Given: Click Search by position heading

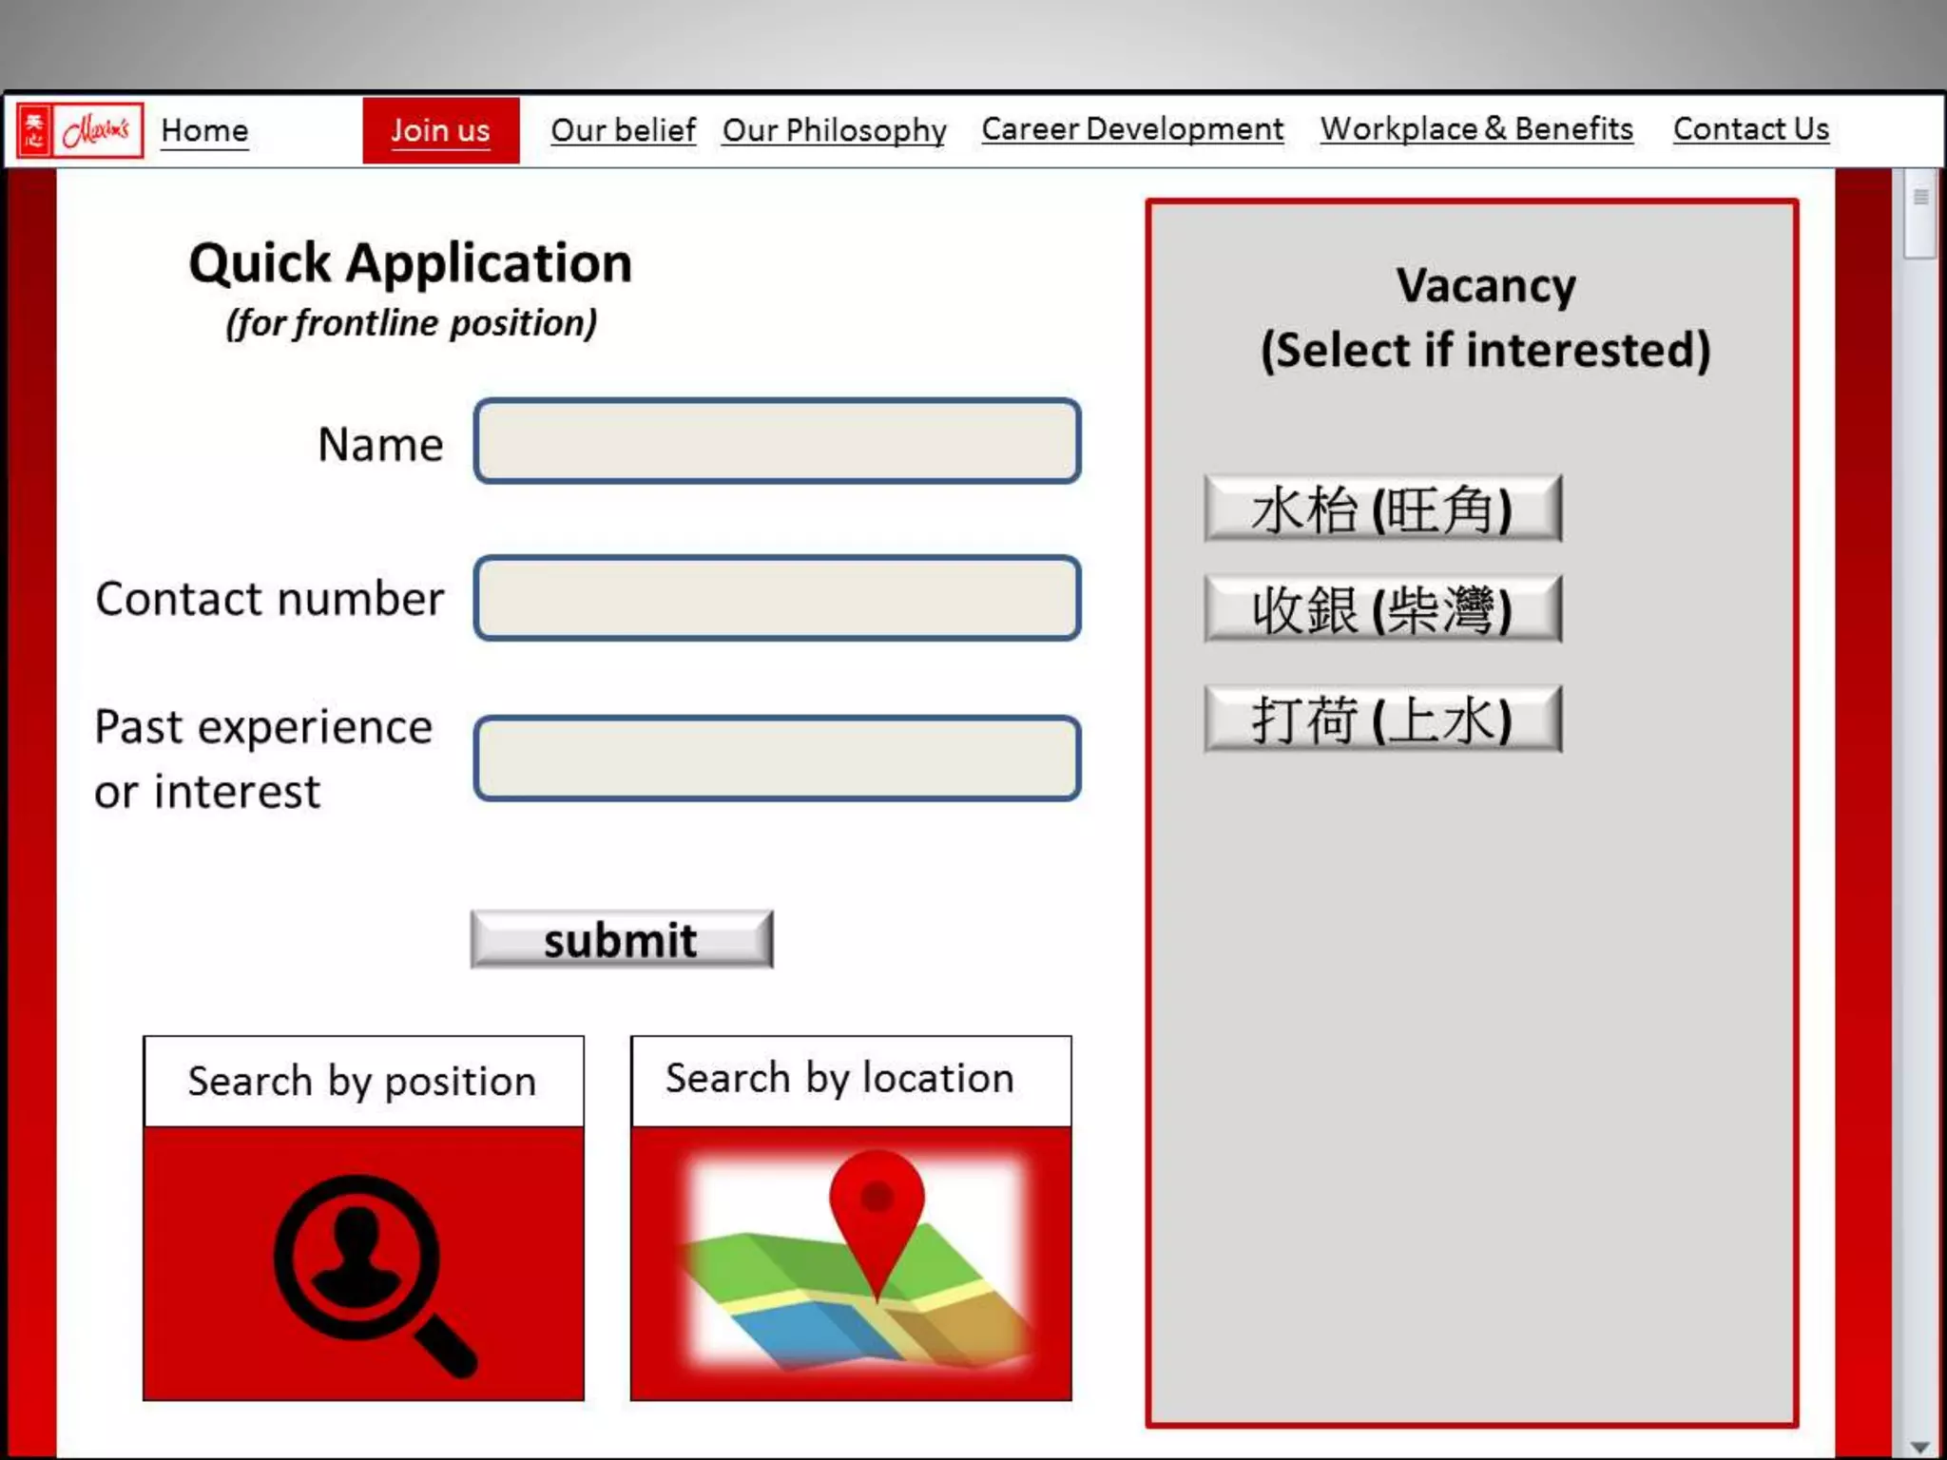Looking at the screenshot, I should point(362,1082).
